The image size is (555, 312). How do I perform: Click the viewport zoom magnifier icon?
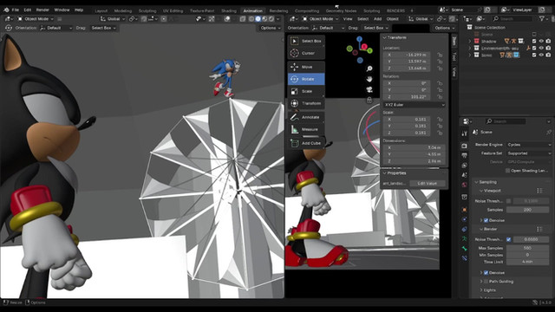point(369,68)
